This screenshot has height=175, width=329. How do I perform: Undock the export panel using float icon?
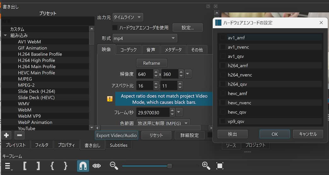(208, 6)
